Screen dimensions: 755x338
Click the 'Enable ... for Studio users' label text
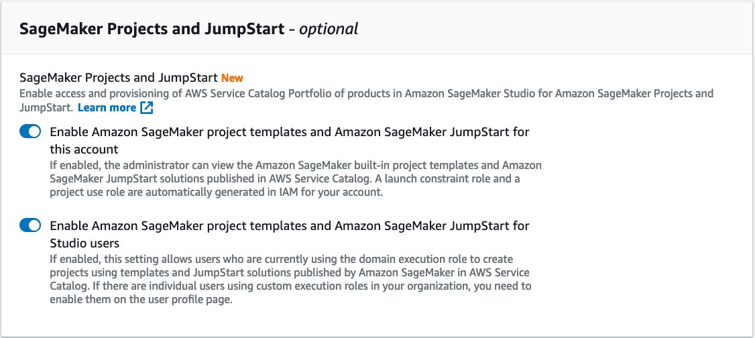click(290, 233)
